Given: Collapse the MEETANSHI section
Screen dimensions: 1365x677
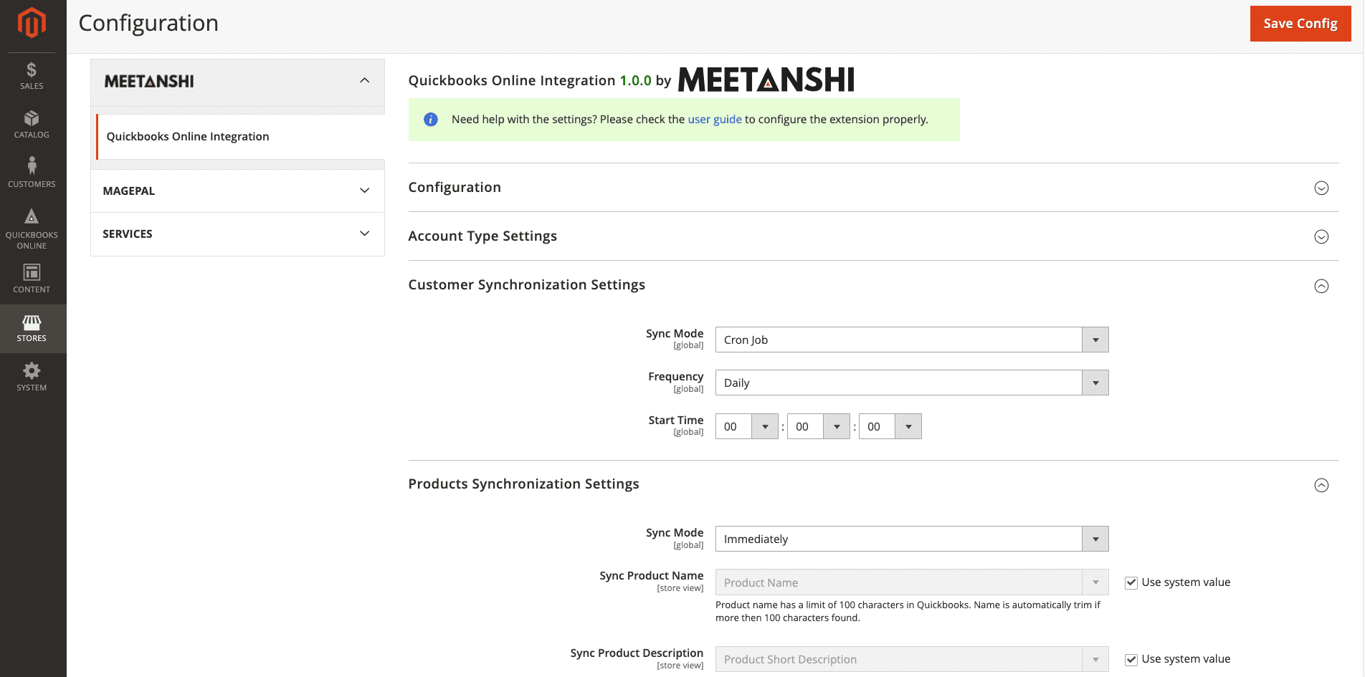Looking at the screenshot, I should coord(366,81).
